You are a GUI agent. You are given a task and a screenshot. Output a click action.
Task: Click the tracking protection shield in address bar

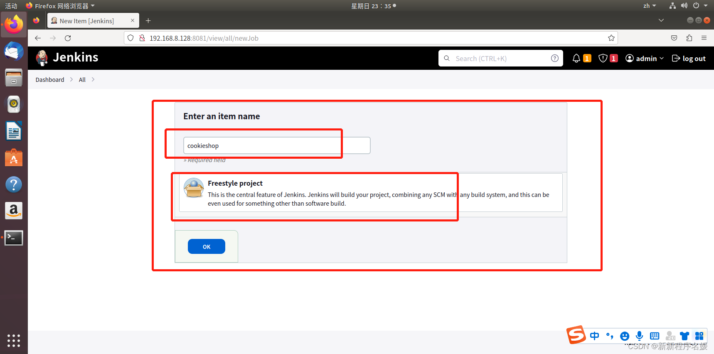[x=130, y=38]
